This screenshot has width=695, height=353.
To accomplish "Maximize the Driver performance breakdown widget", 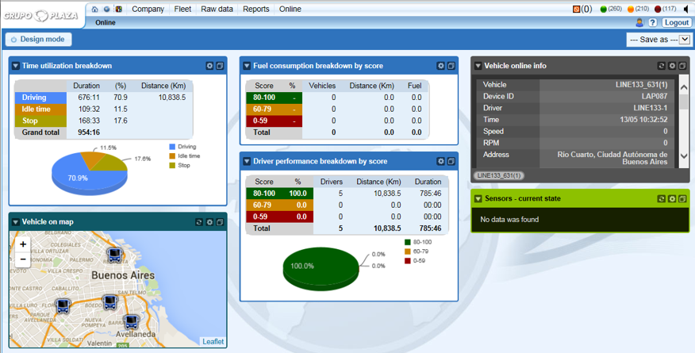I will pos(451,161).
